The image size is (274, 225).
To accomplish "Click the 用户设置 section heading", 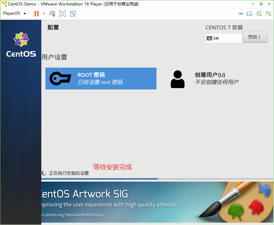I will point(54,57).
